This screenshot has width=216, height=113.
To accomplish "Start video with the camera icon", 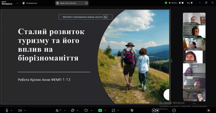I will 20,110.
